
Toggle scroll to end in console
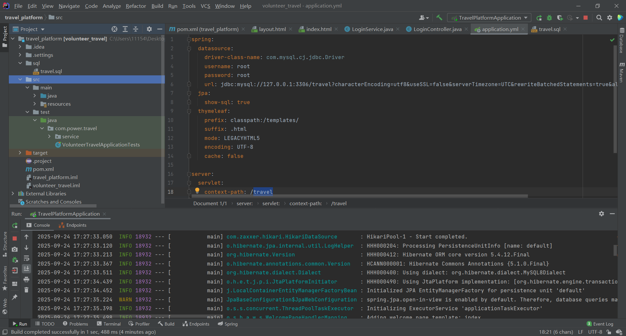click(x=26, y=268)
